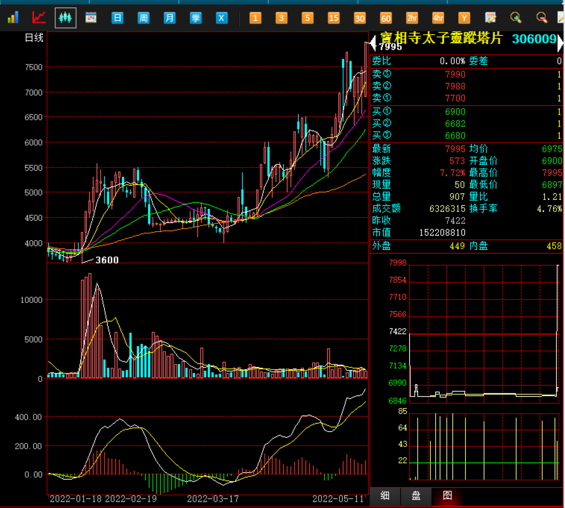Select the 30-minute interval icon

click(x=359, y=18)
